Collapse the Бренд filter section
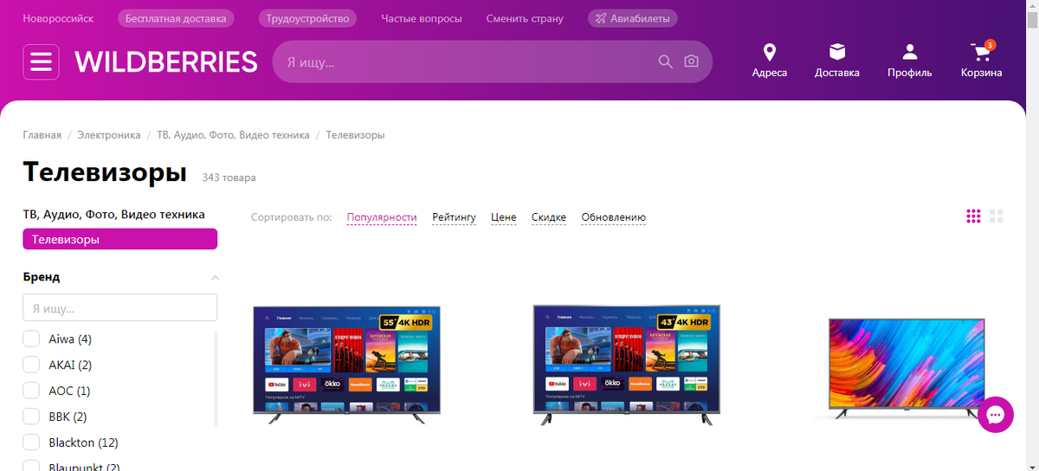1039x471 pixels. pos(215,278)
